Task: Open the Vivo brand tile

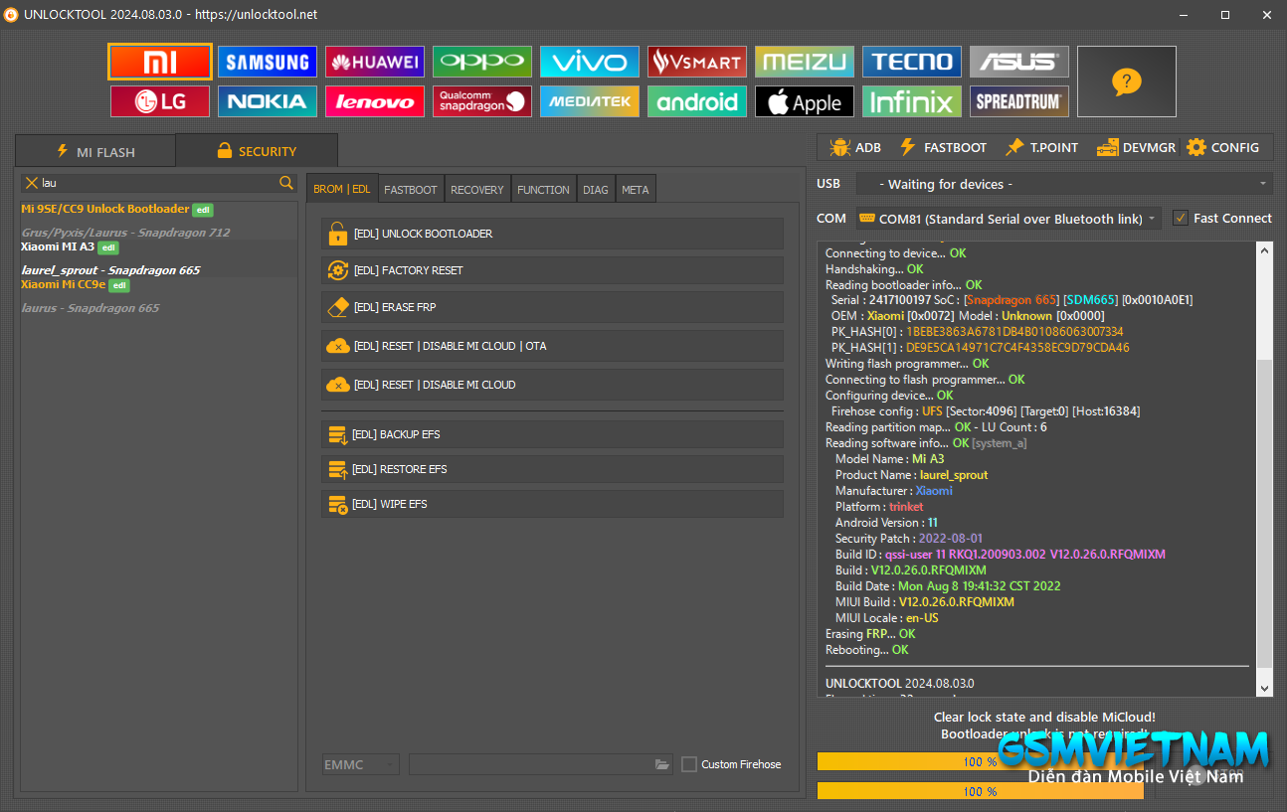Action: [590, 62]
